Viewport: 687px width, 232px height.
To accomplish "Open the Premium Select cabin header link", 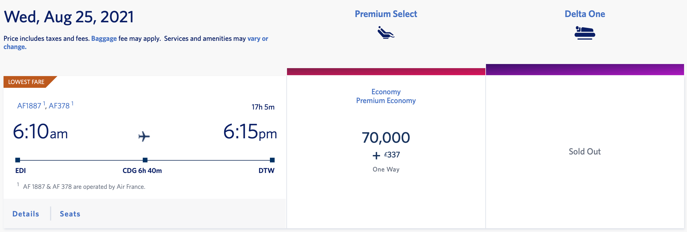I will point(386,14).
